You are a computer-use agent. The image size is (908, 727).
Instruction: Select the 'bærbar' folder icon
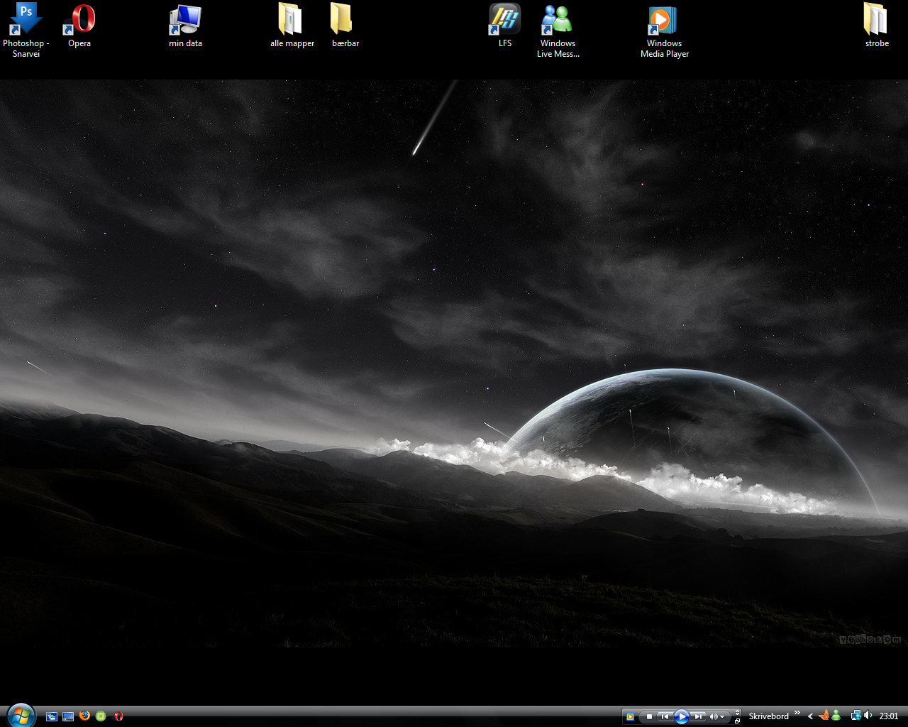click(345, 26)
